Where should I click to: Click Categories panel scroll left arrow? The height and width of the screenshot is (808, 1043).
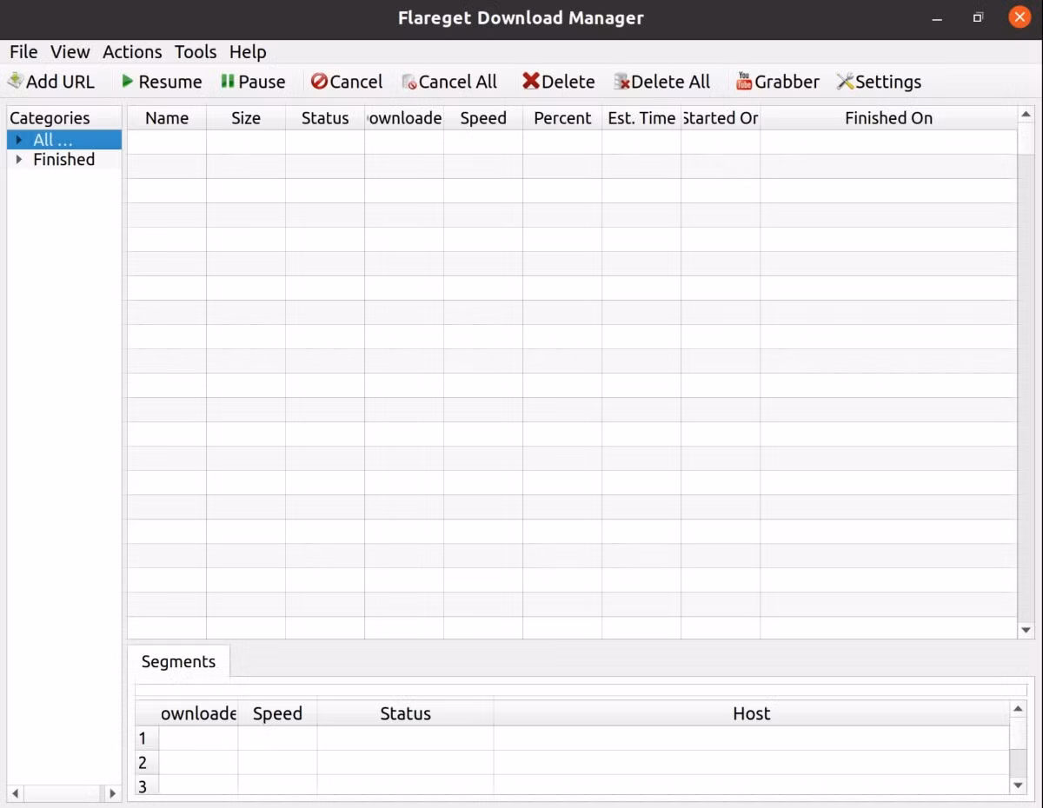coord(16,793)
